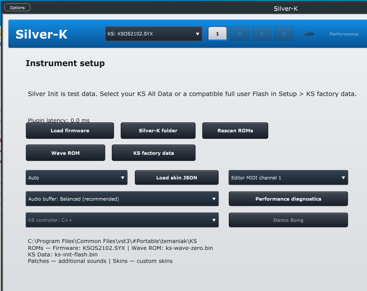Expand the Auto skin dropdown
The width and height of the screenshot is (367, 291).
click(x=77, y=178)
